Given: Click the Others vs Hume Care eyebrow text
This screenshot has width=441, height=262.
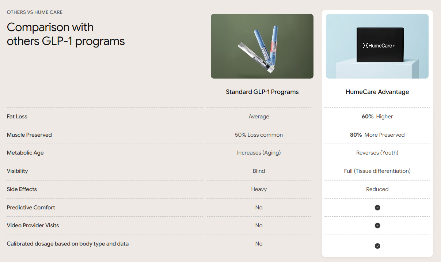Looking at the screenshot, I should pos(35,12).
